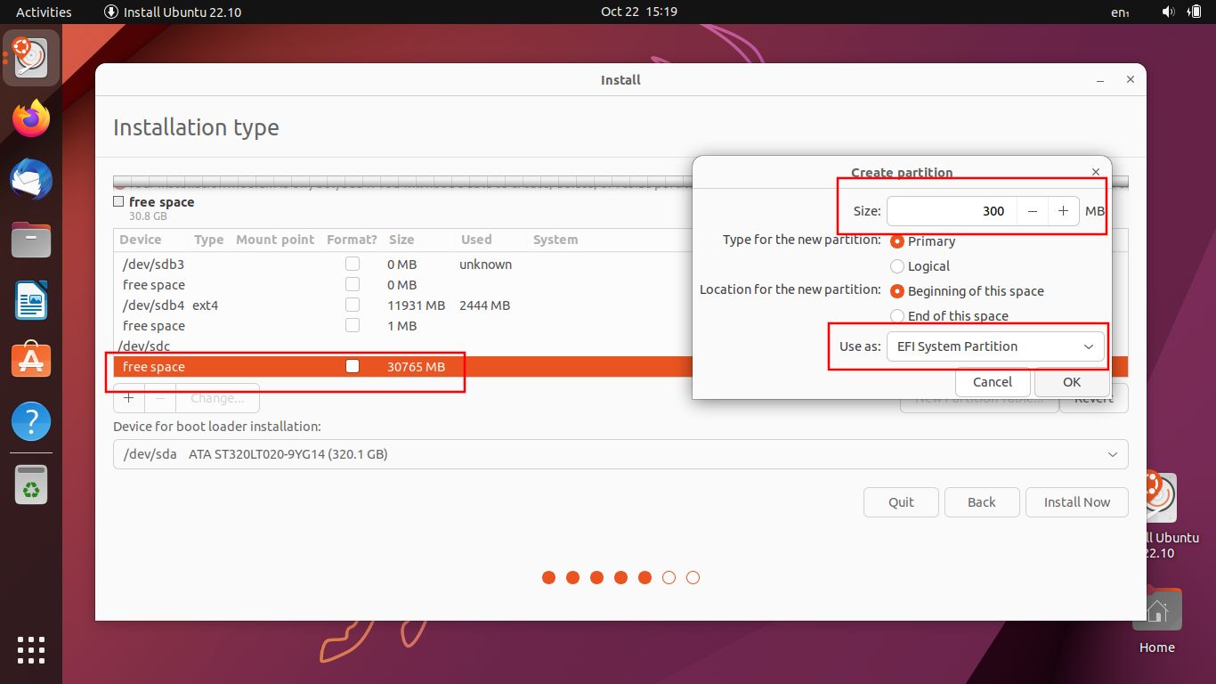The height and width of the screenshot is (684, 1216).
Task: Toggle format checkbox for 0 MB free space
Action: pos(353,284)
